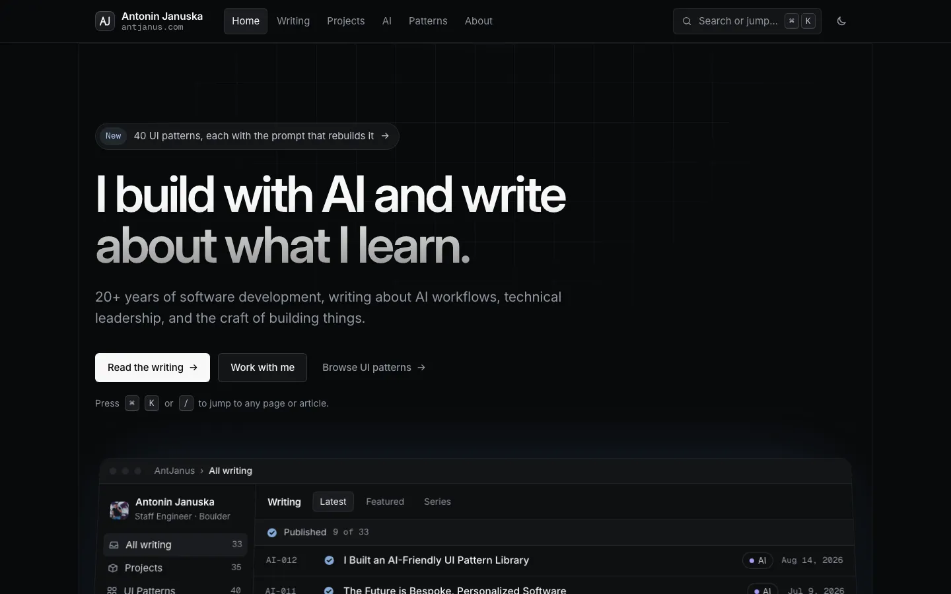Click the All writing inbox icon
Image resolution: width=951 pixels, height=594 pixels.
click(x=114, y=545)
